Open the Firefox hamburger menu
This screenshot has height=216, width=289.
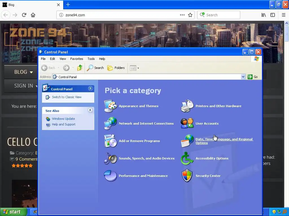coord(284,15)
